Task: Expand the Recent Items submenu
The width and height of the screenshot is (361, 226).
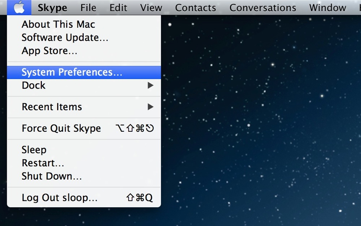Action: pos(84,107)
